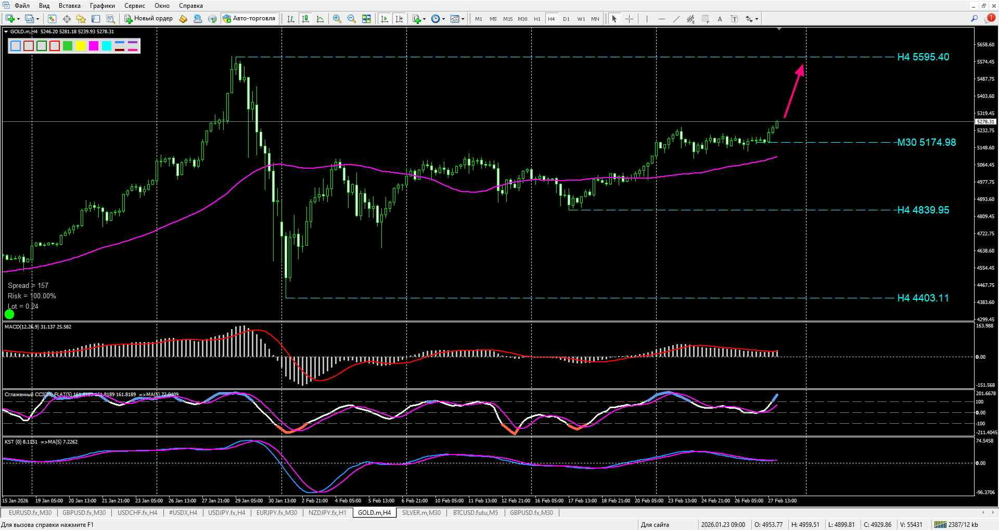Screen dimensions: 999x530
Task: Open the search magnifier icon
Action: point(974,19)
